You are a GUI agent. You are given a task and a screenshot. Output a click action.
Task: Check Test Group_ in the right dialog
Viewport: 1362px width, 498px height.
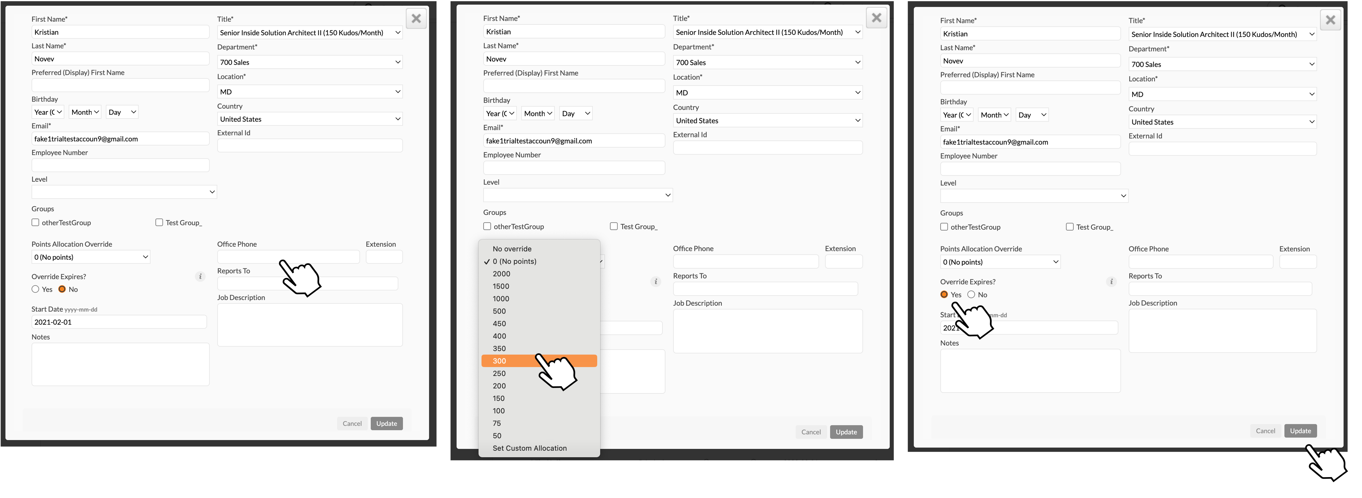[1070, 227]
